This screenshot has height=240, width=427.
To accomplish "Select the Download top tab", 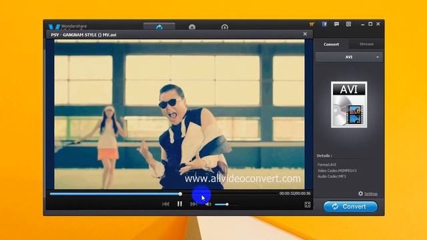I will click(225, 27).
